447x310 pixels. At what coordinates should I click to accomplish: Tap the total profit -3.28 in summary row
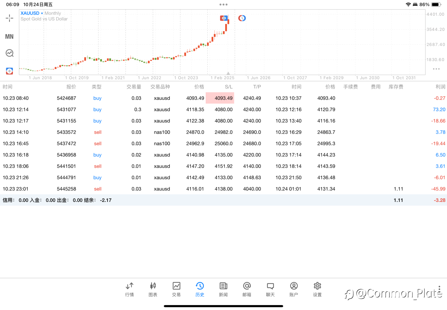pos(440,200)
